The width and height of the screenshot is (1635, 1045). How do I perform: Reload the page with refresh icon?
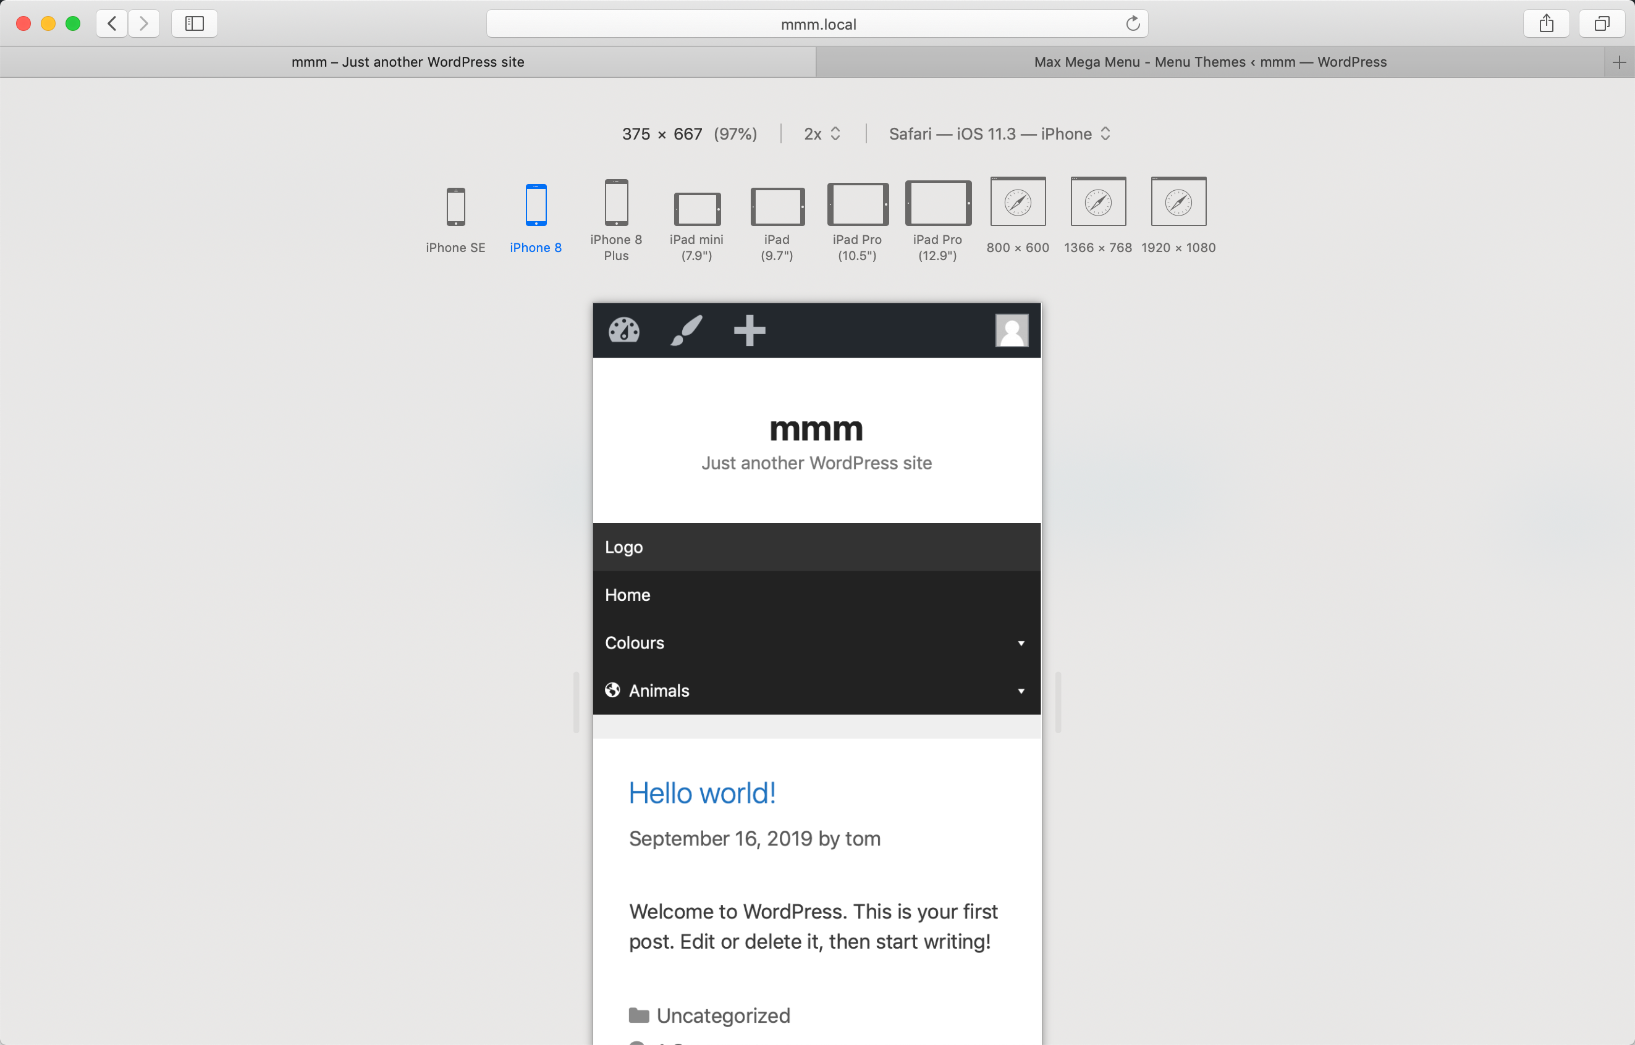(x=1133, y=23)
